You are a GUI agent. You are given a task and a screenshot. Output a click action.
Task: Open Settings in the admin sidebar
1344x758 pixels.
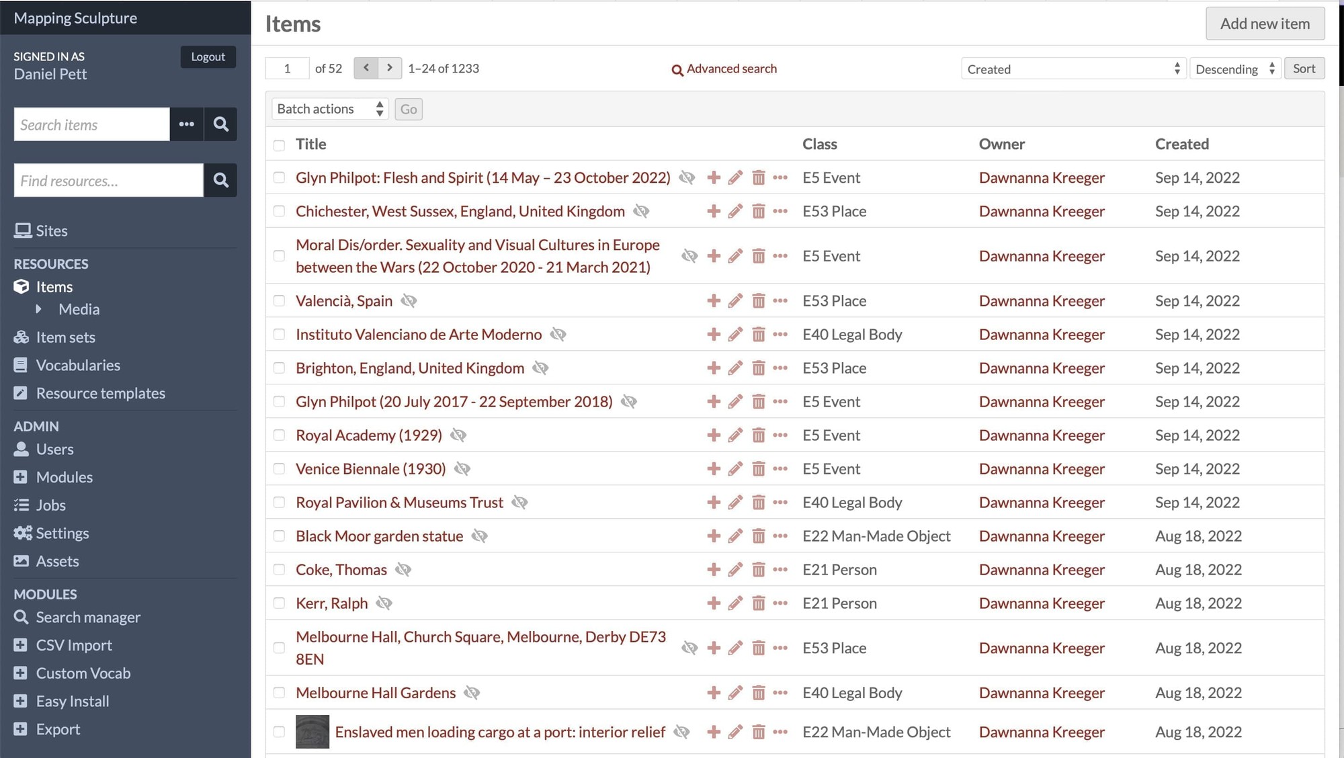pyautogui.click(x=51, y=533)
